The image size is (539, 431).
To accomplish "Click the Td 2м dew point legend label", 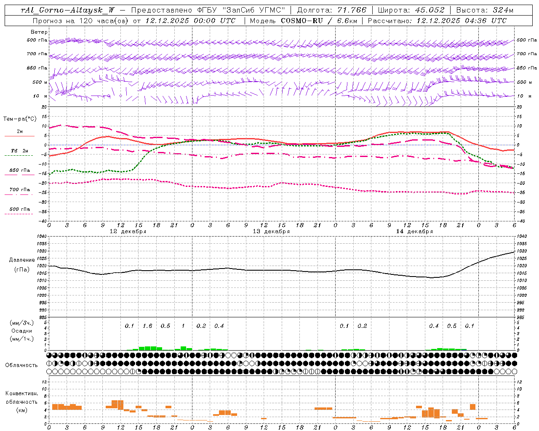I will (x=20, y=151).
